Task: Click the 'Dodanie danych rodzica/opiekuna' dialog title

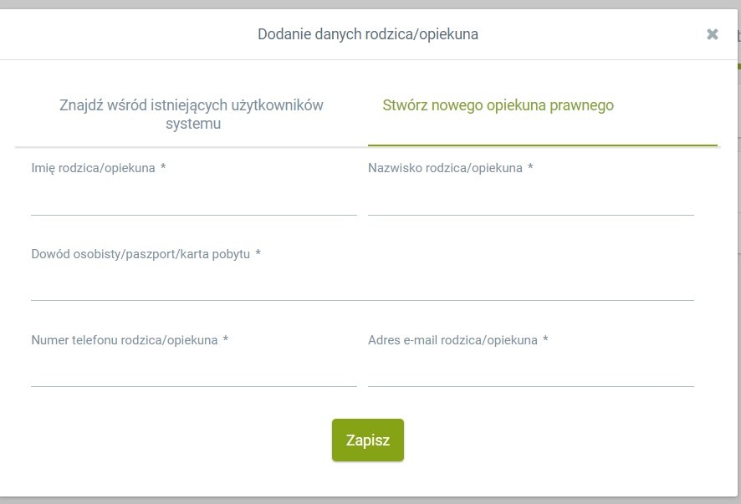Action: tap(368, 34)
